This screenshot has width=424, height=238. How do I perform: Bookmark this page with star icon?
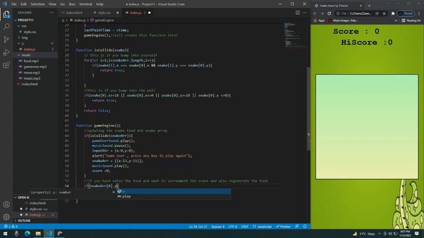point(384,13)
